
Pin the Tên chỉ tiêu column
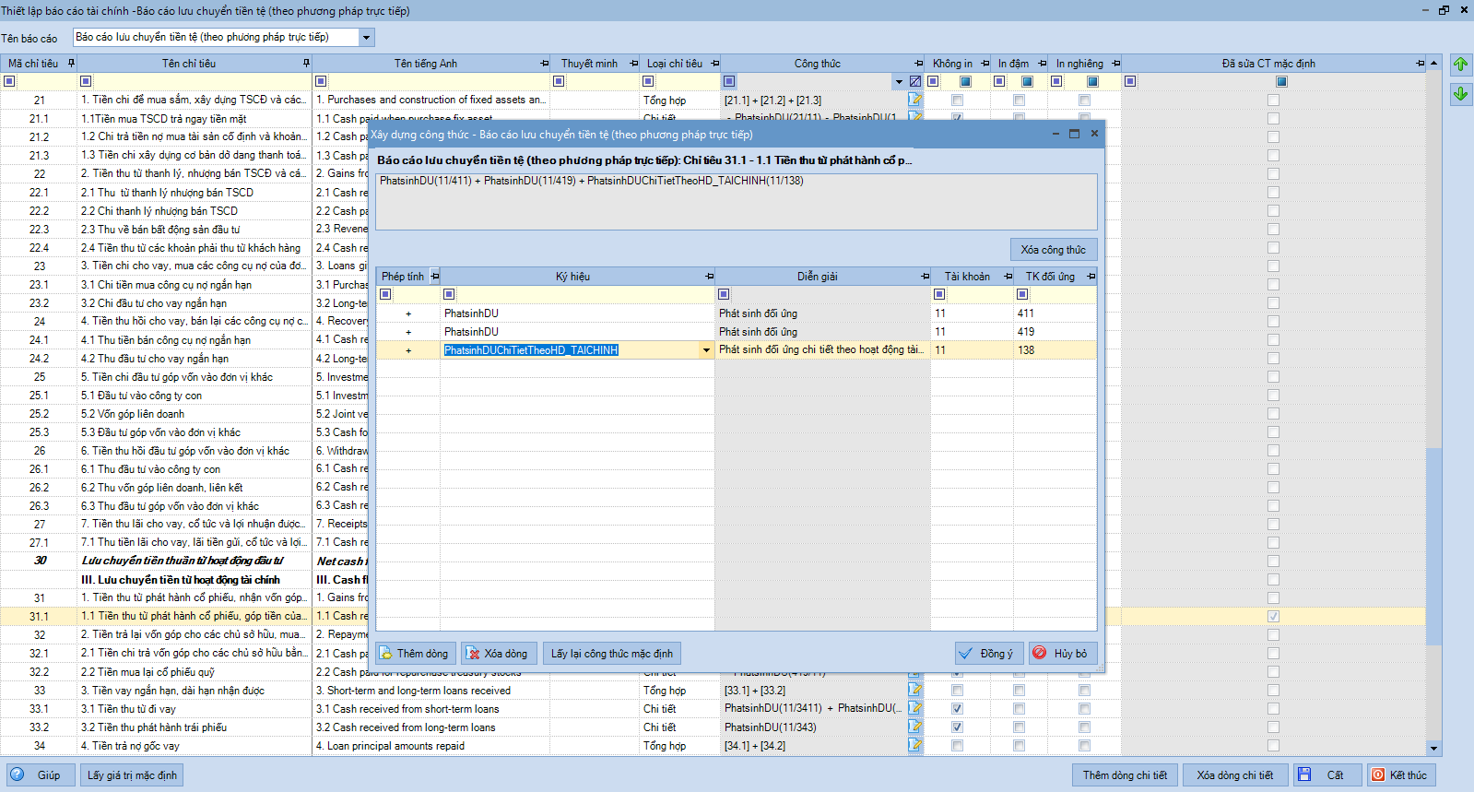pyautogui.click(x=306, y=64)
